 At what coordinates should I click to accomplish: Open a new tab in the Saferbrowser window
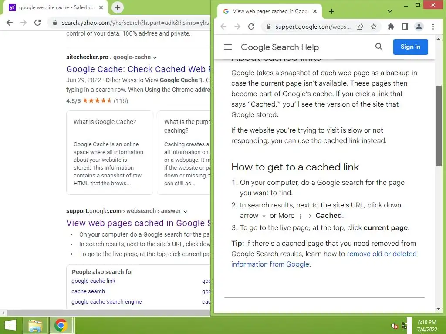pyautogui.click(x=118, y=7)
